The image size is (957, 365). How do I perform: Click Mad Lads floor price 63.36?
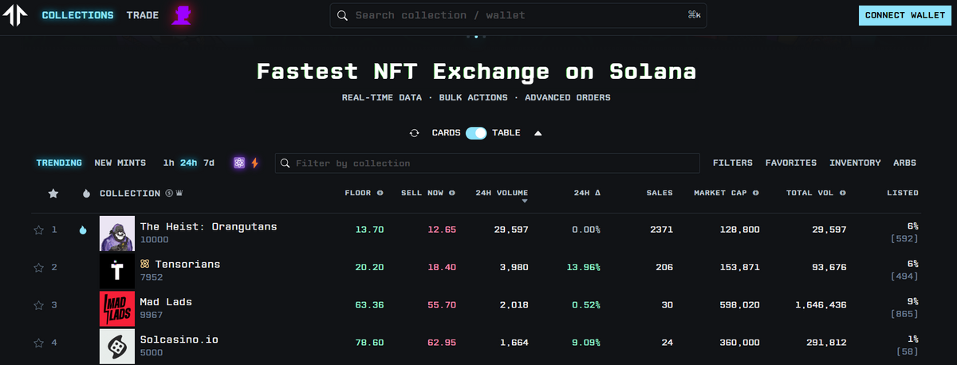369,305
